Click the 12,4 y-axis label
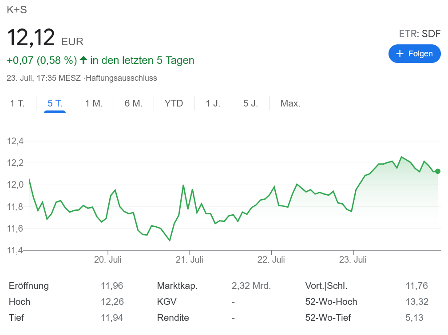448x335 pixels. [15, 141]
